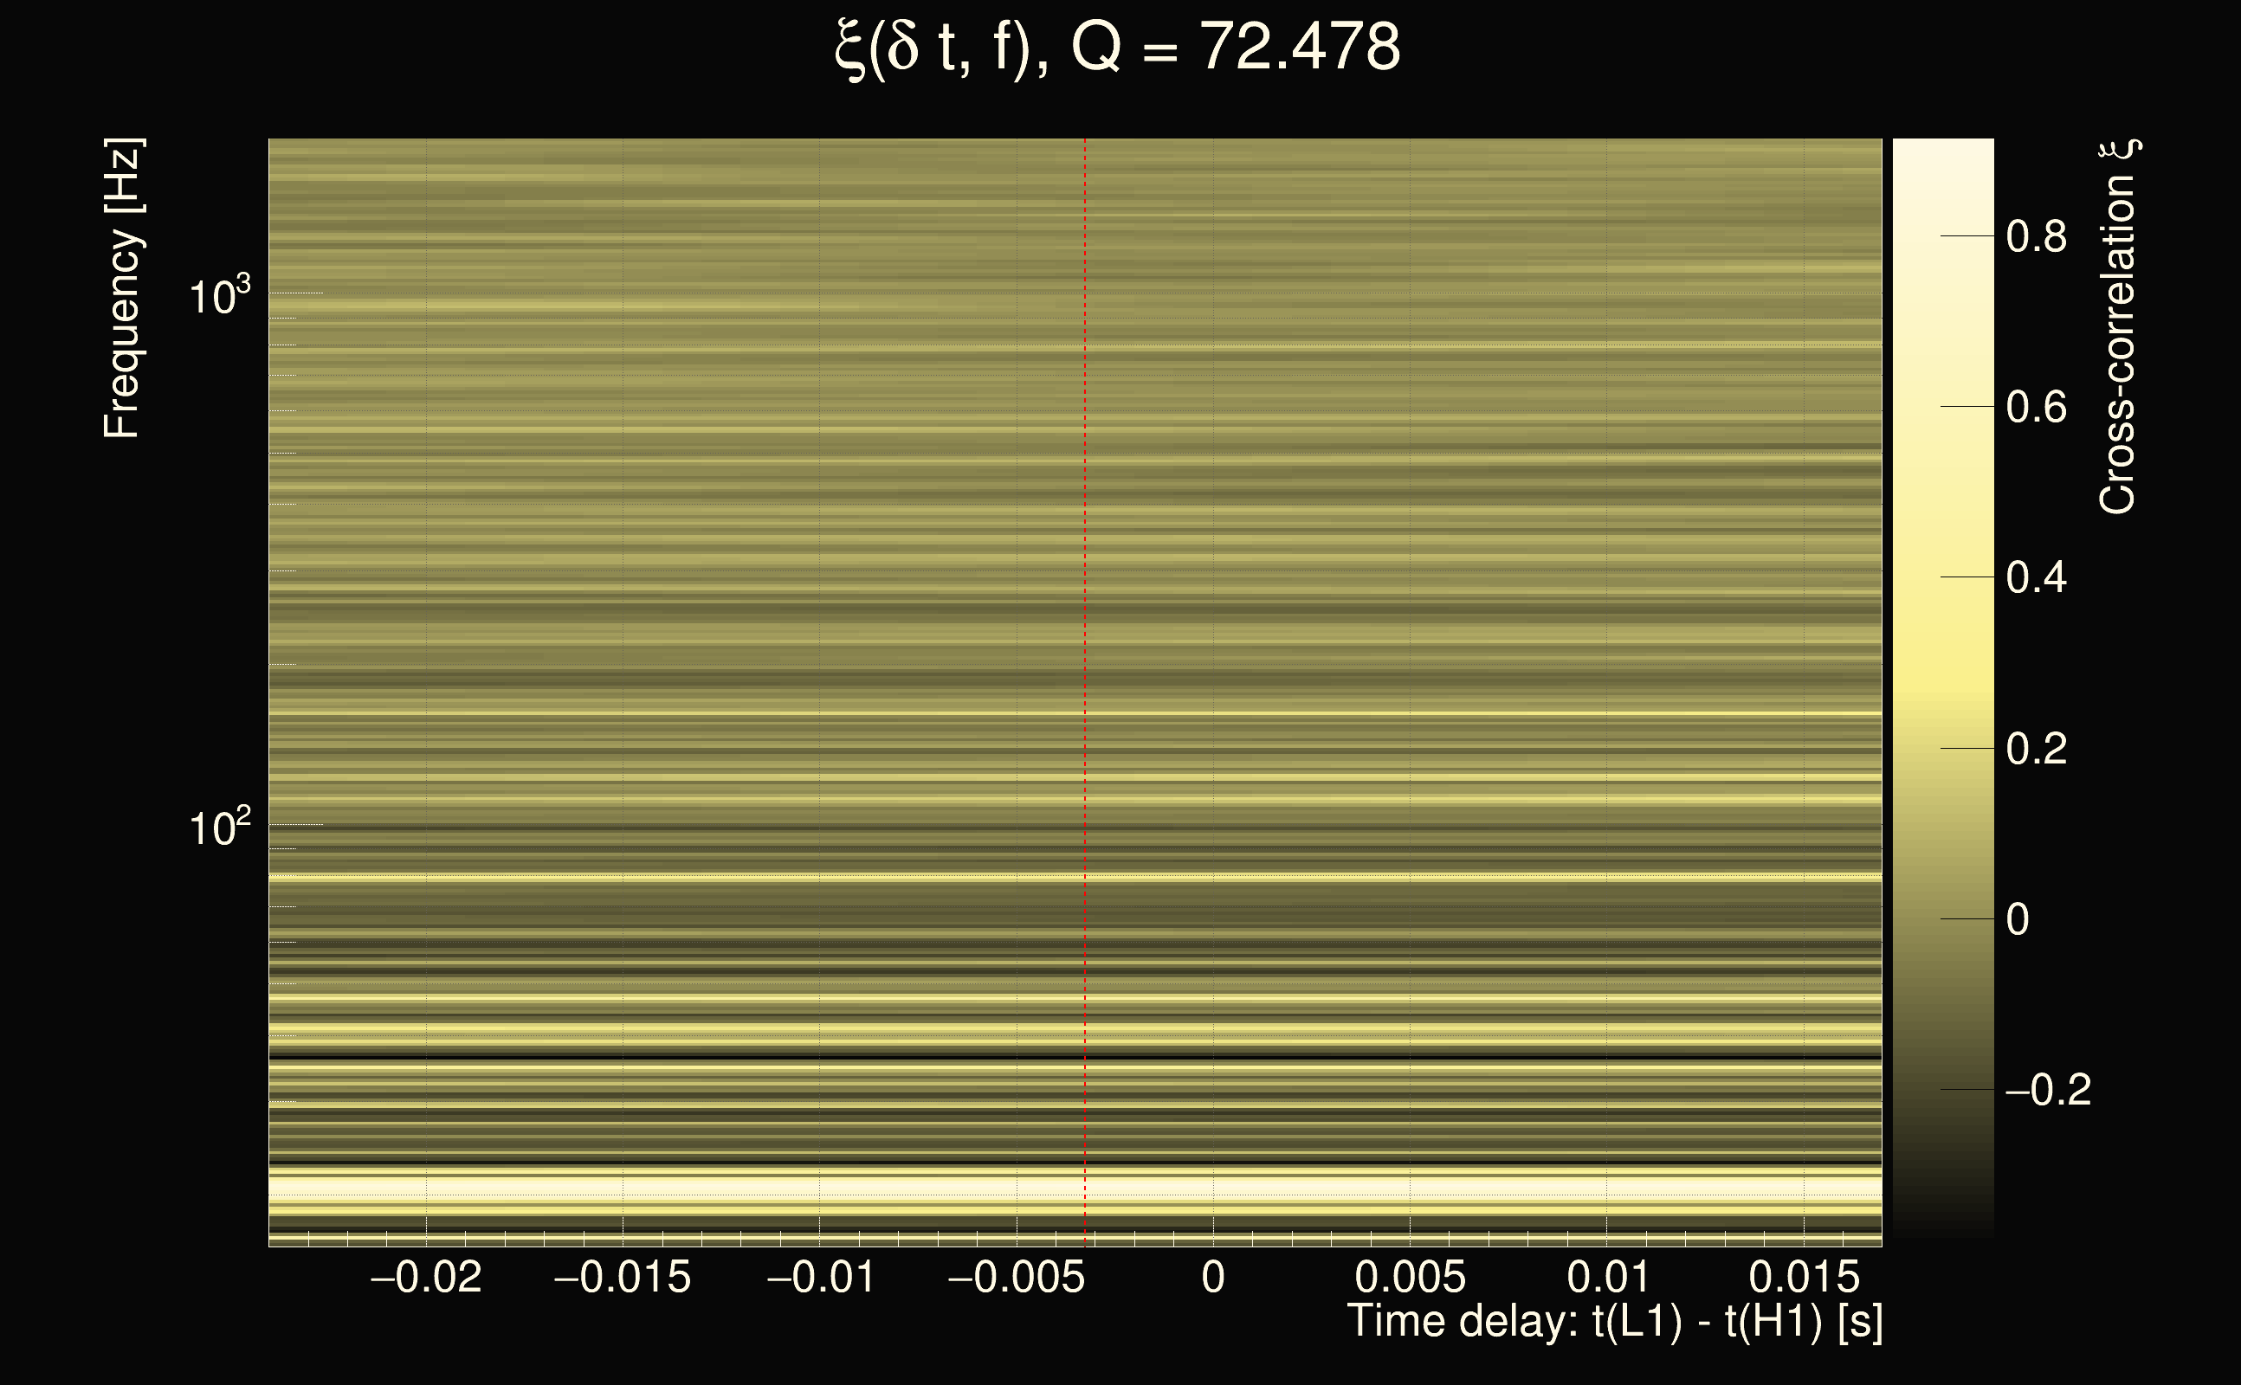Click the –0.02 time delay tick label
2241x1385 pixels.
coord(425,1277)
